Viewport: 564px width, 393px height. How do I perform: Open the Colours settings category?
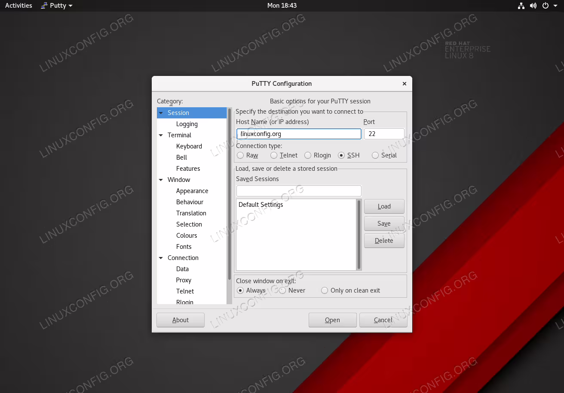[x=187, y=236]
